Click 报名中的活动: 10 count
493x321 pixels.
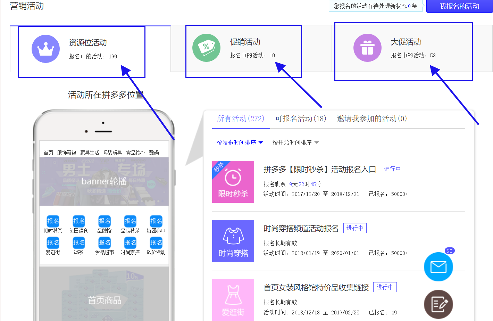coord(252,56)
